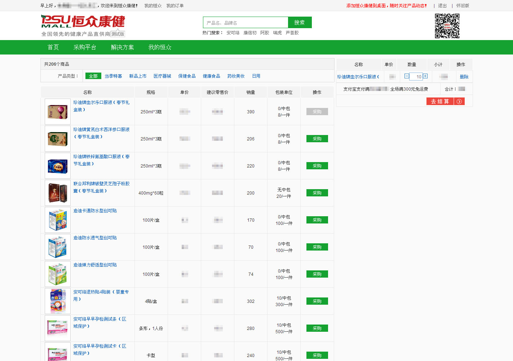Search hot keyword 安可络
Screen dimensions: 513x361
233,33
